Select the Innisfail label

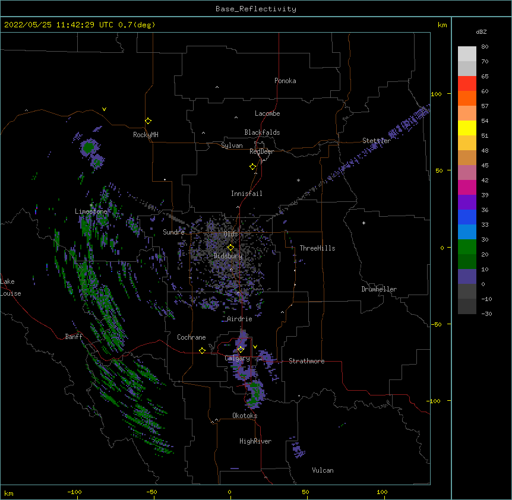coord(246,194)
